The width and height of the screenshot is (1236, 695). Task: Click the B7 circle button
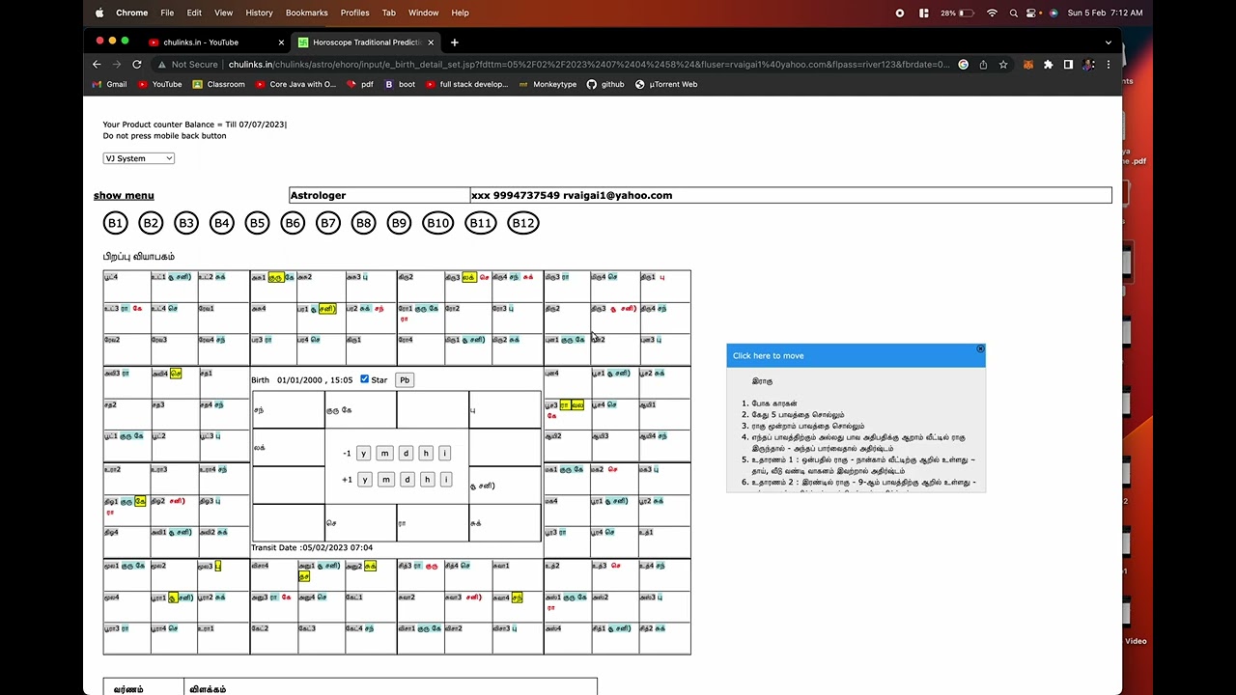pos(328,223)
